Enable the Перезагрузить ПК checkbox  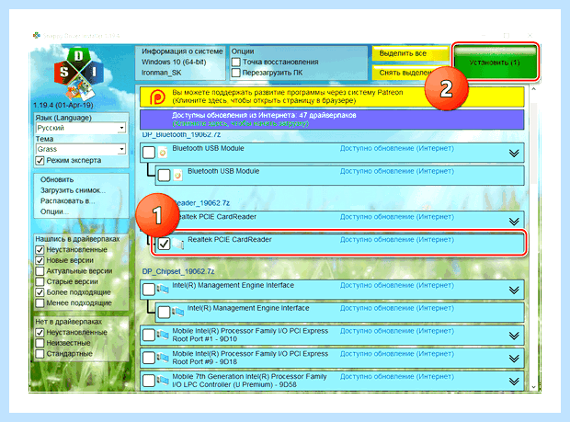(236, 73)
